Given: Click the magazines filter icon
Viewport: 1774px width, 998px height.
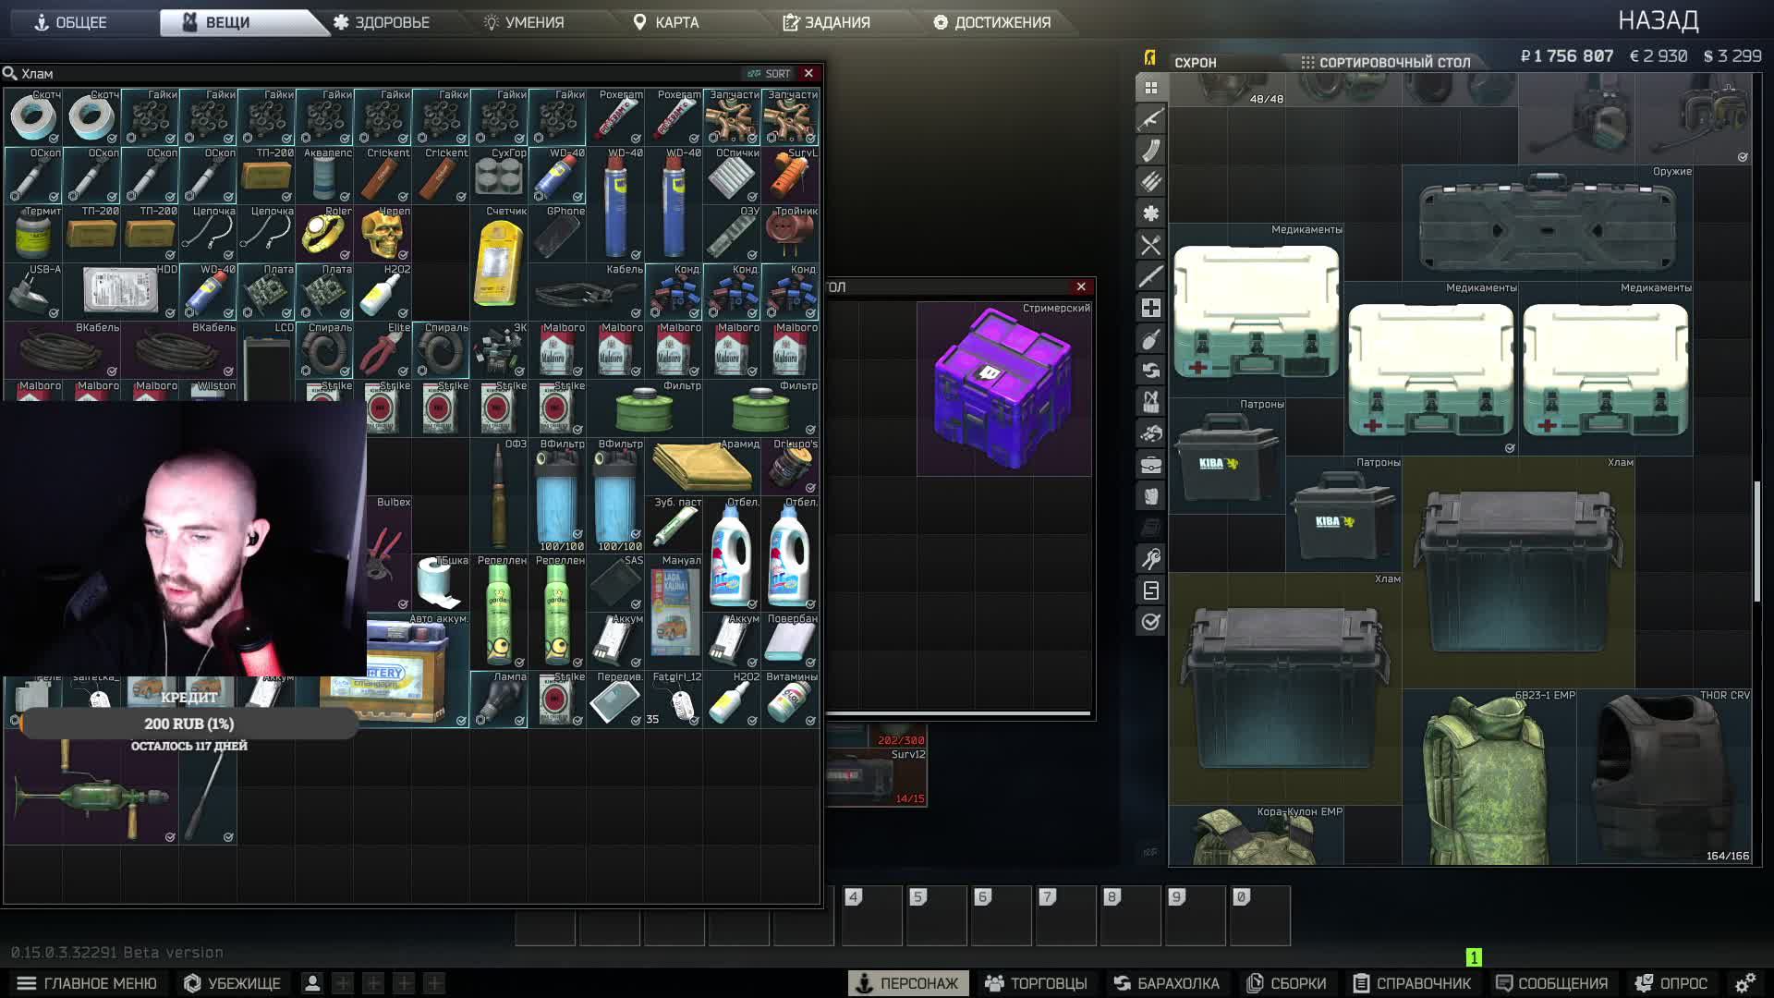Looking at the screenshot, I should (x=1150, y=151).
